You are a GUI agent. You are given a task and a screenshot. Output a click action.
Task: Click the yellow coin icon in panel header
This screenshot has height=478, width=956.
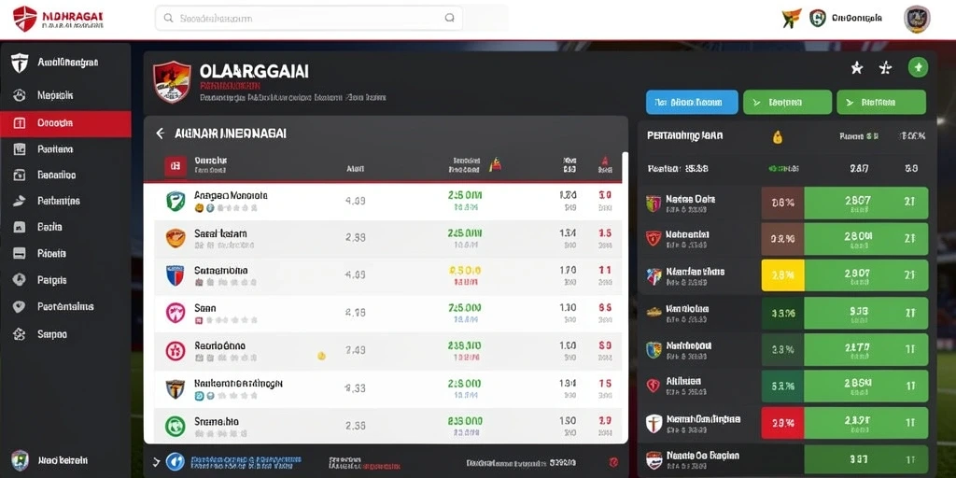click(778, 137)
